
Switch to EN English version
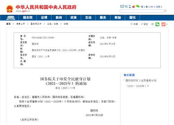tap(152, 7)
